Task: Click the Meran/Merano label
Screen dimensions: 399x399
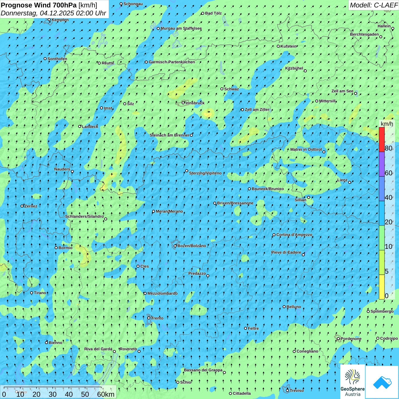Action: click(169, 211)
